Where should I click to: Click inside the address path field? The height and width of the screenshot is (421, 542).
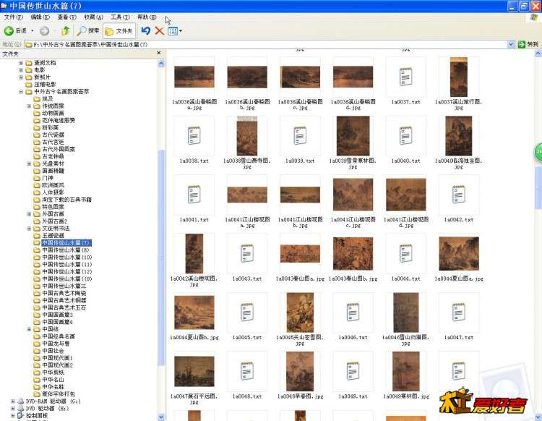pyautogui.click(x=265, y=44)
